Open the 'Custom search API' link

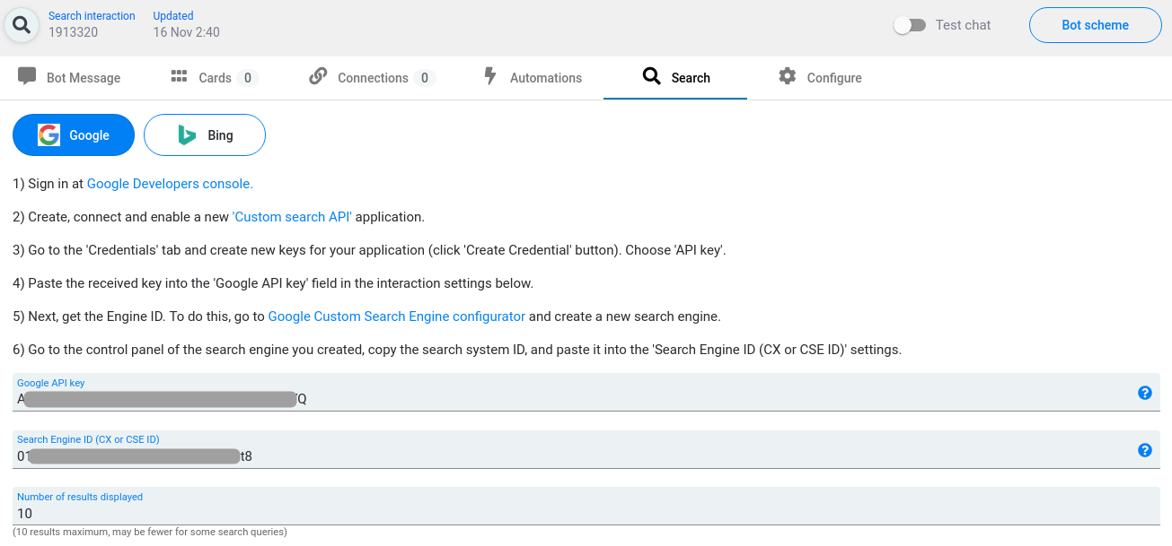pos(292,217)
